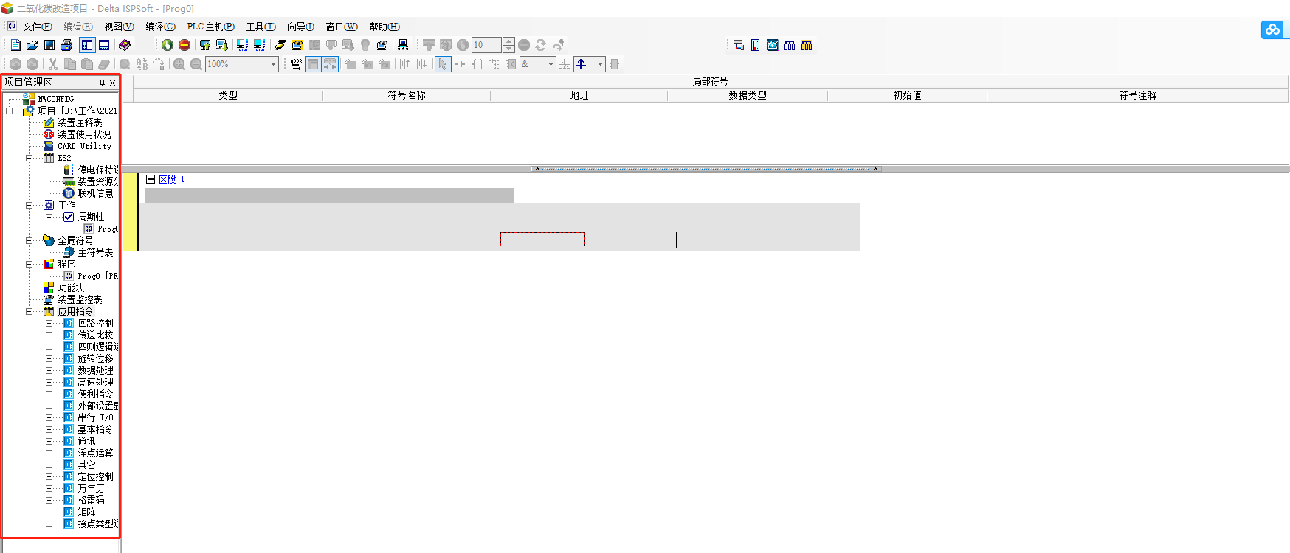The width and height of the screenshot is (1290, 553).
Task: Open the zoom percentage 100% dropdown
Action: tap(274, 64)
